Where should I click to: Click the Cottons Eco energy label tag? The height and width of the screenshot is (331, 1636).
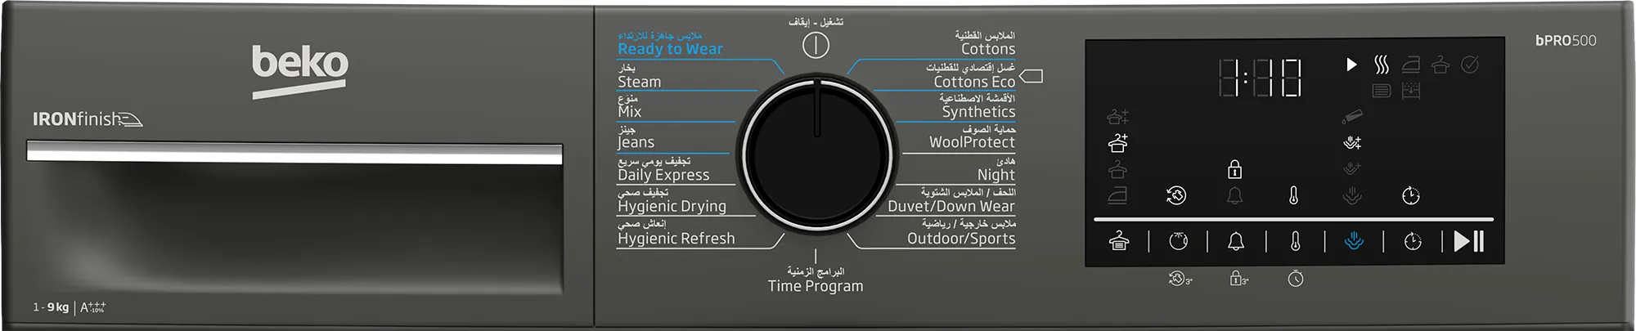tap(1031, 76)
